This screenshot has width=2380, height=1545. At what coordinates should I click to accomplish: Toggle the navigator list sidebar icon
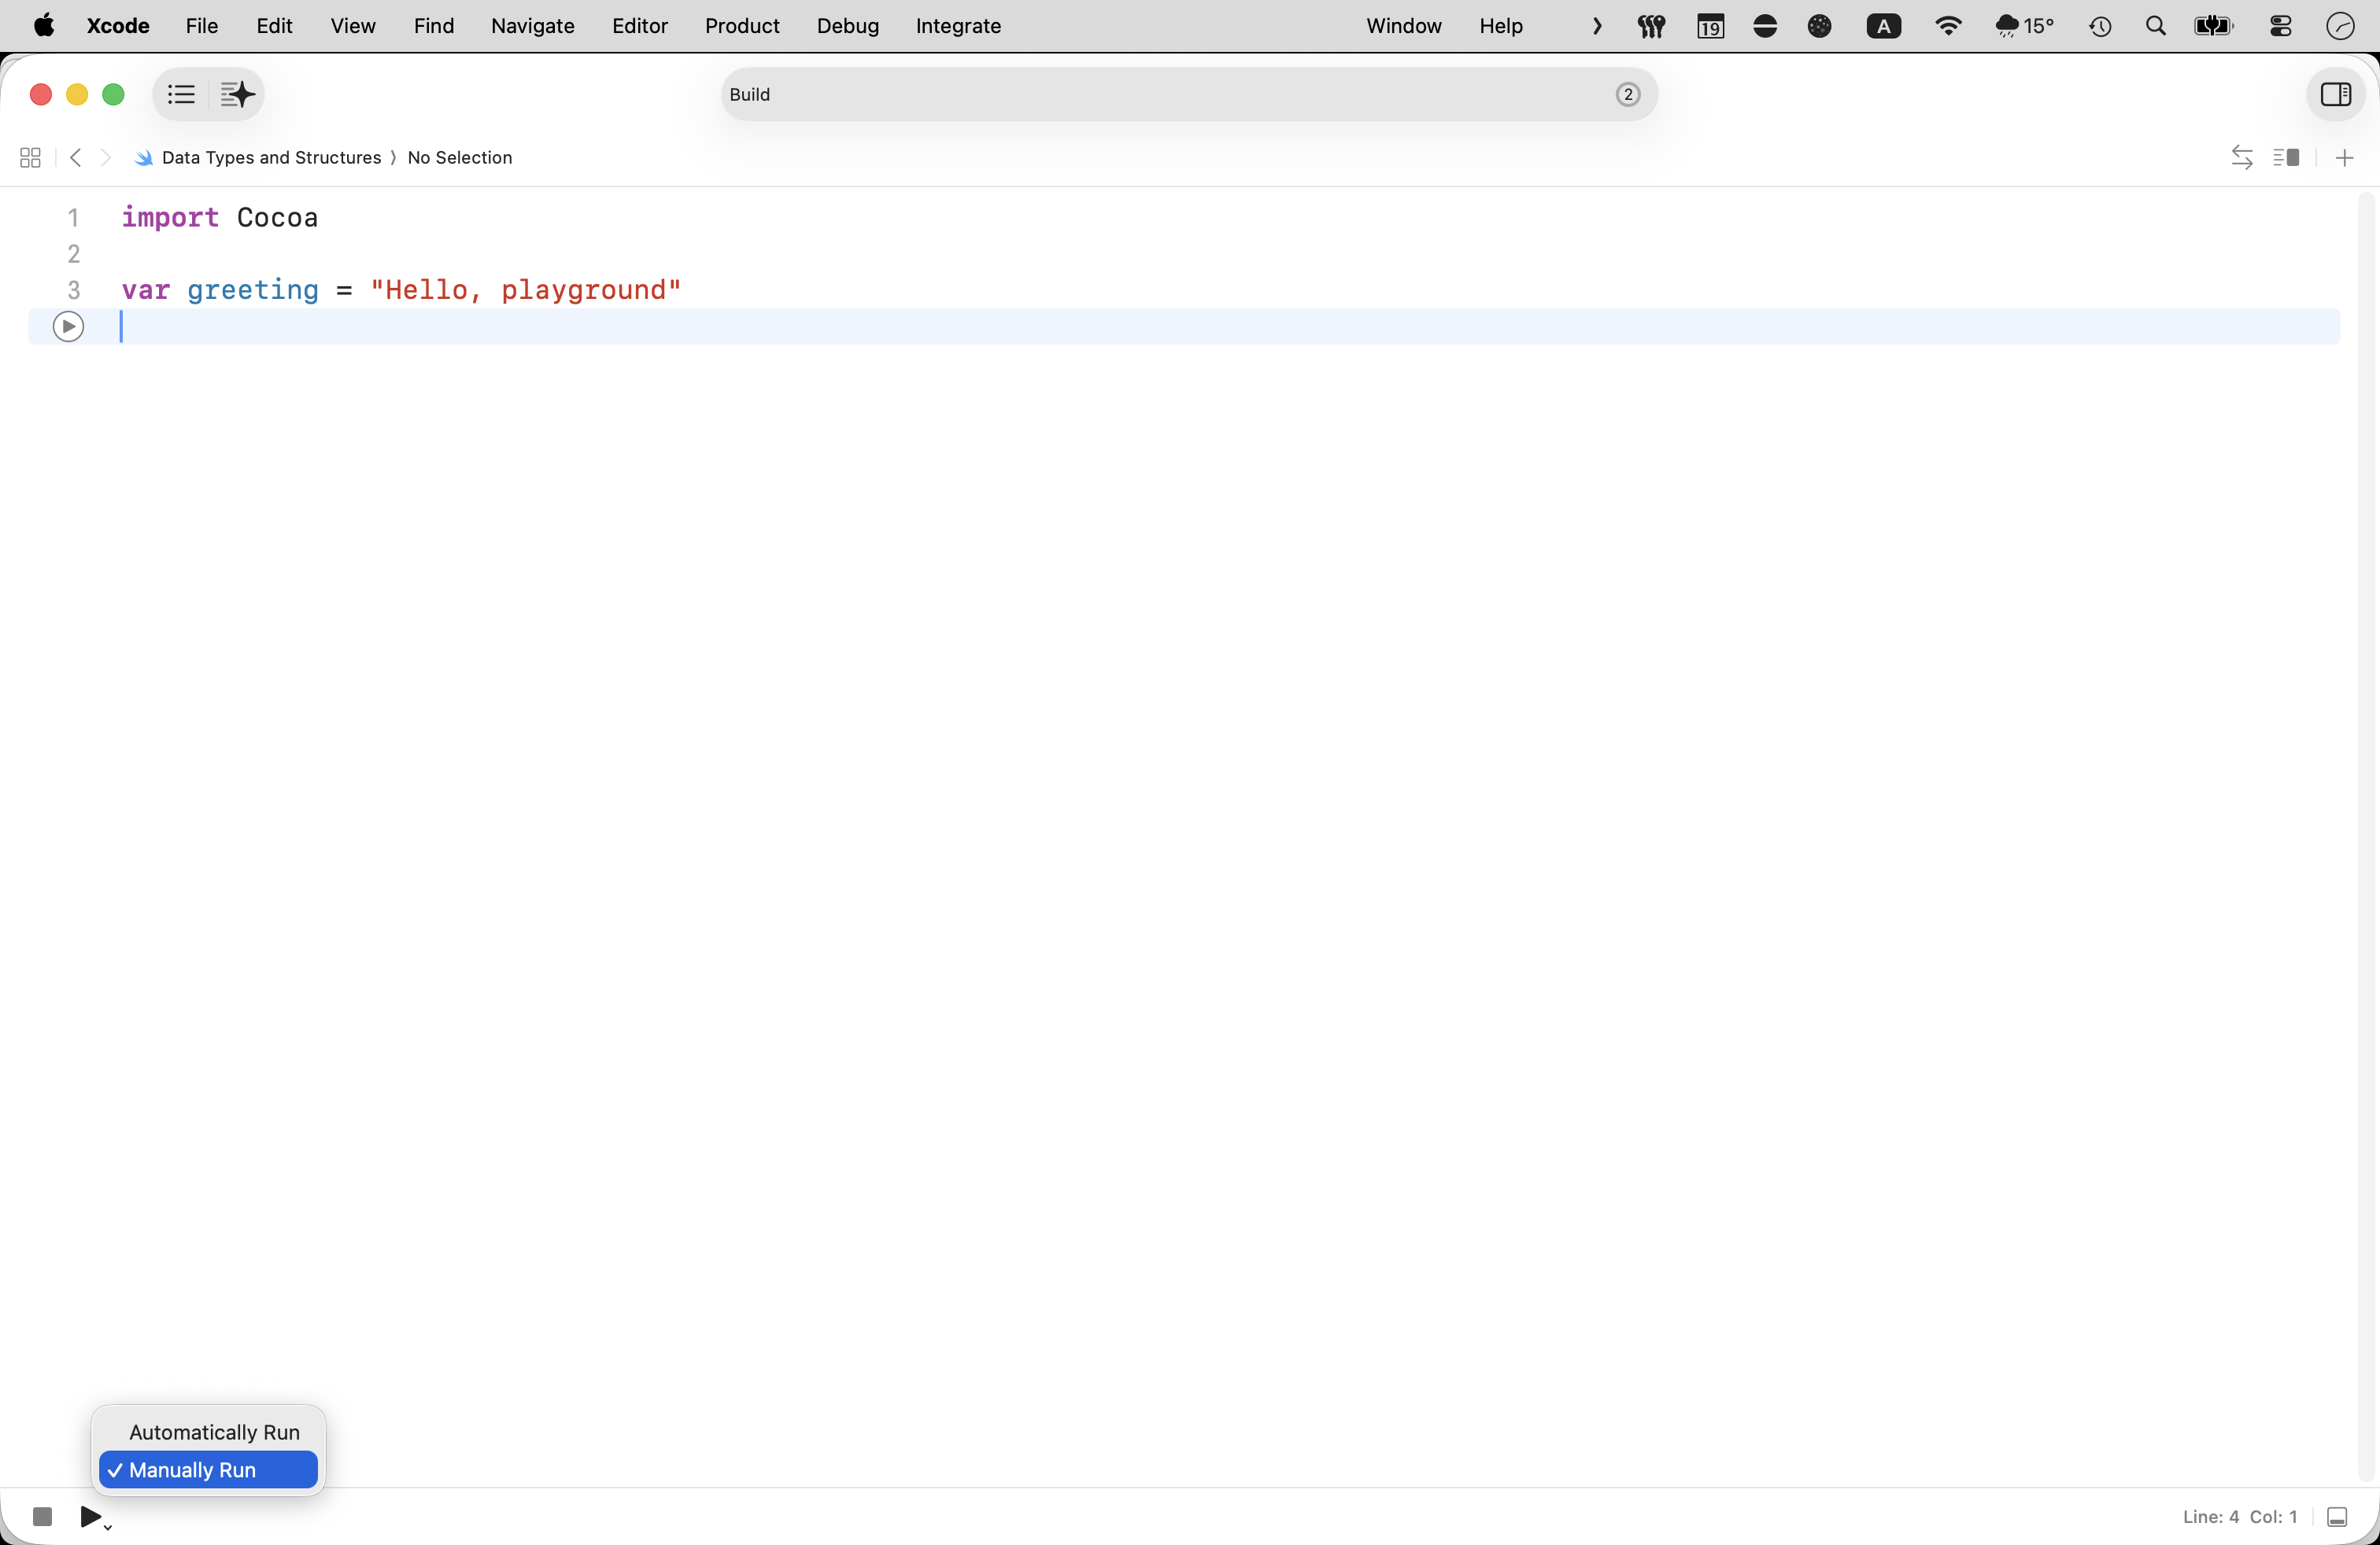pos(181,94)
